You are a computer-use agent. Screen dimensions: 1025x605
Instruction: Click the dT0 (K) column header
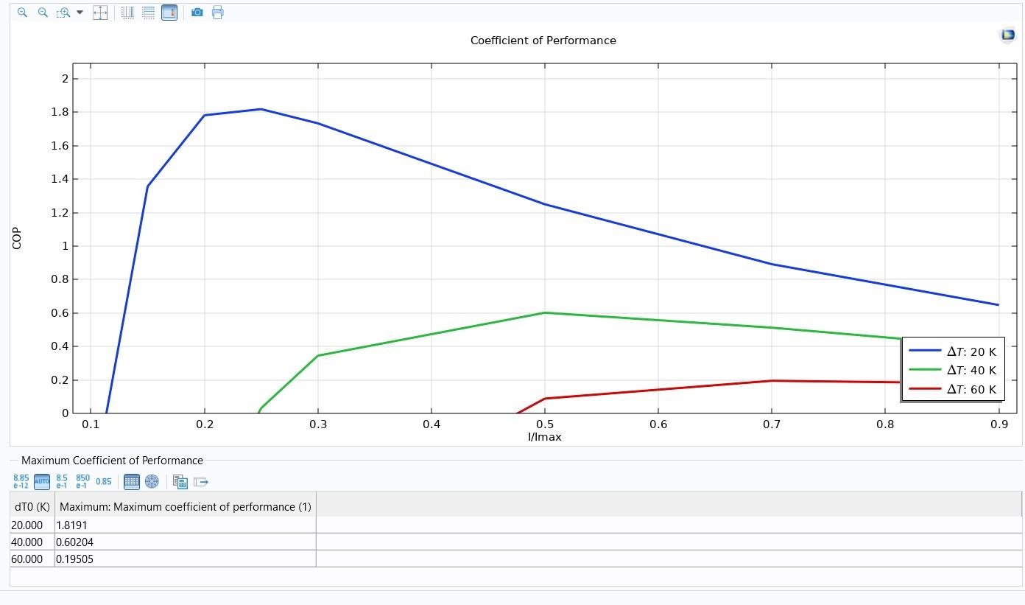click(x=32, y=506)
